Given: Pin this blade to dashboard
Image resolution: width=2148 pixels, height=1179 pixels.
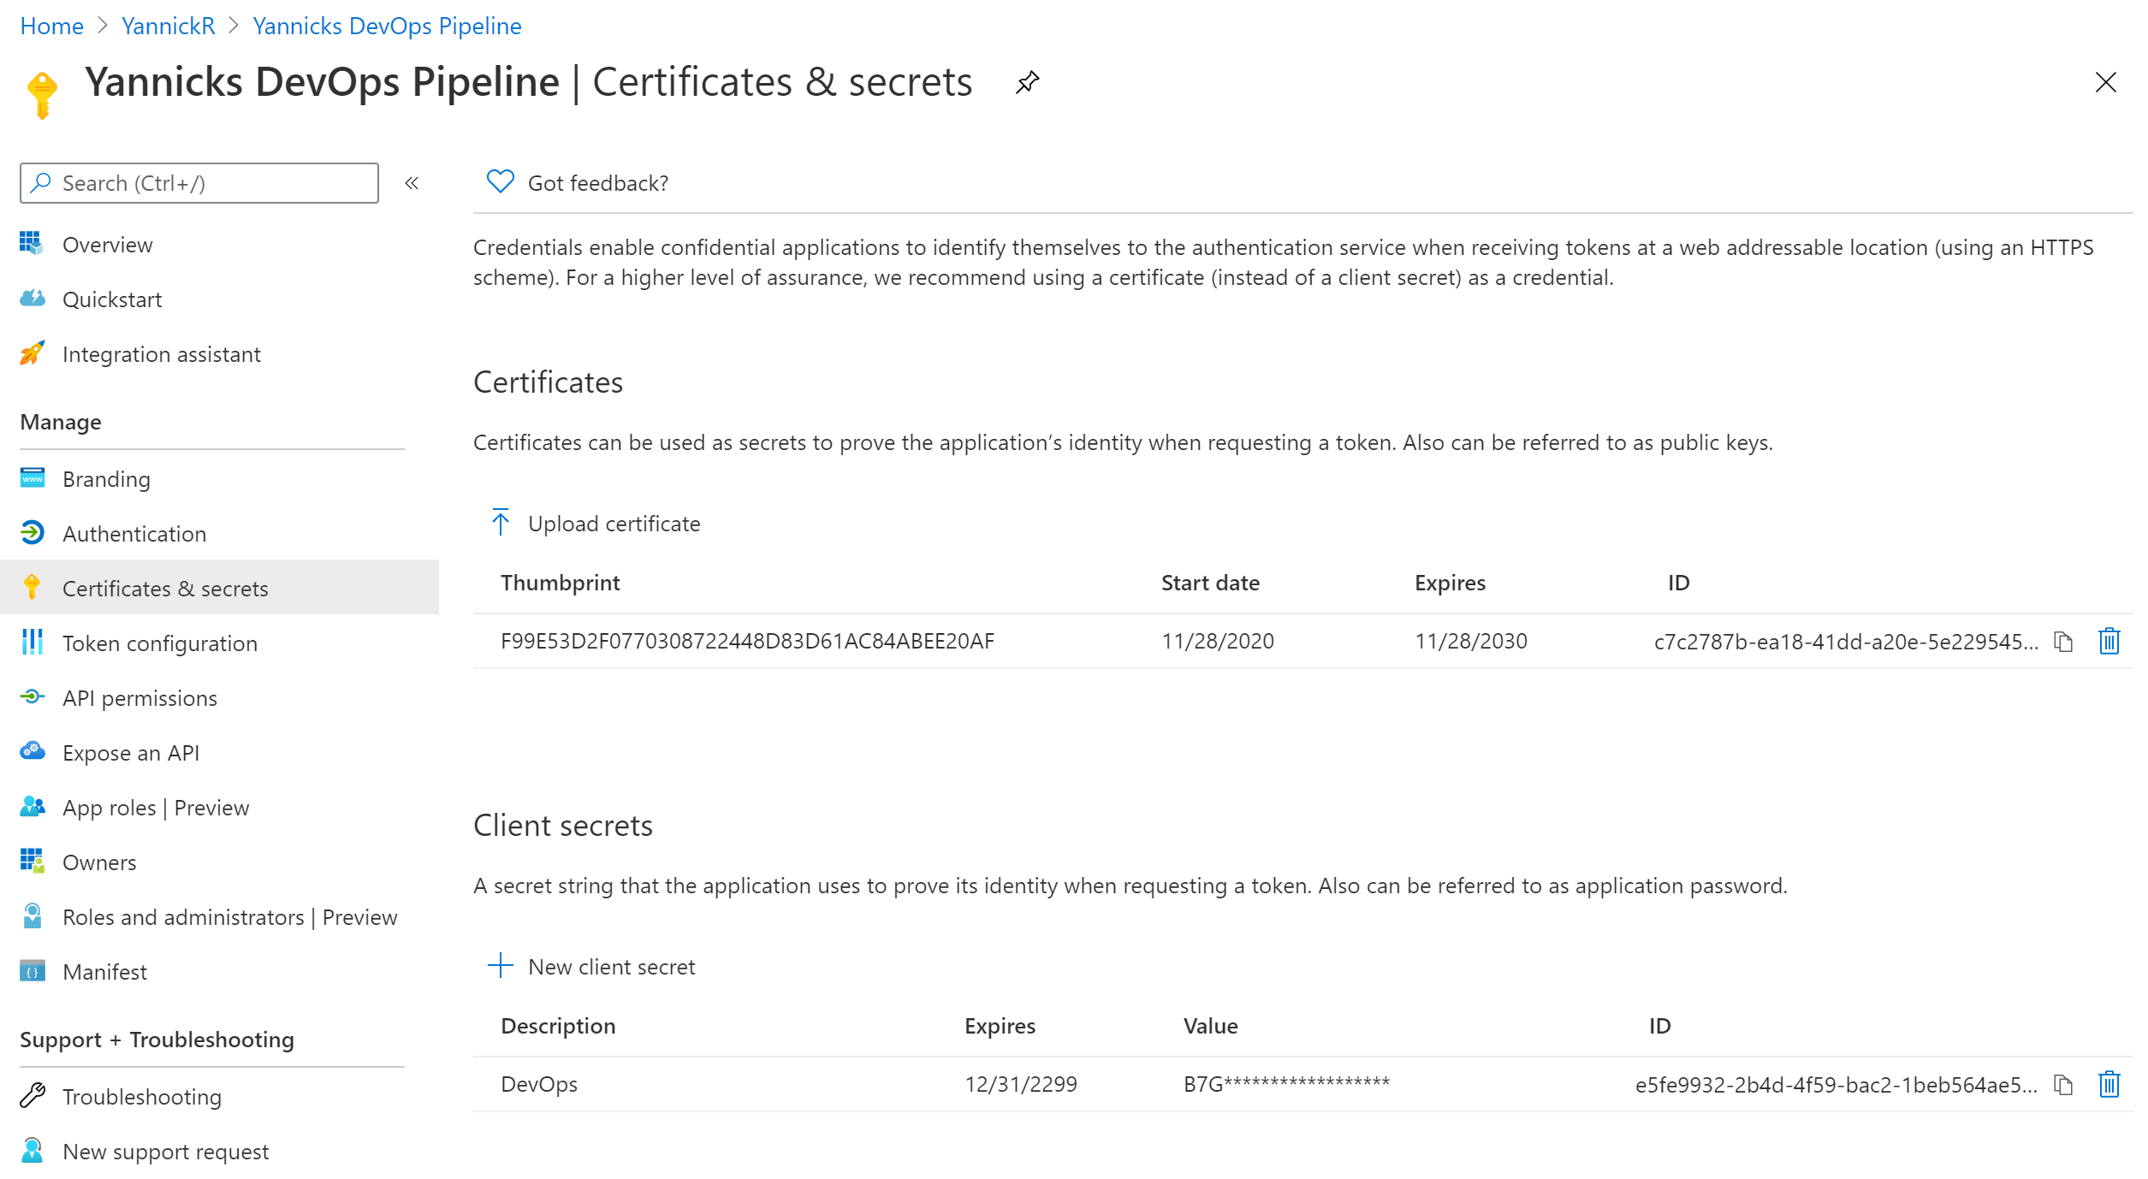Looking at the screenshot, I should (1027, 82).
